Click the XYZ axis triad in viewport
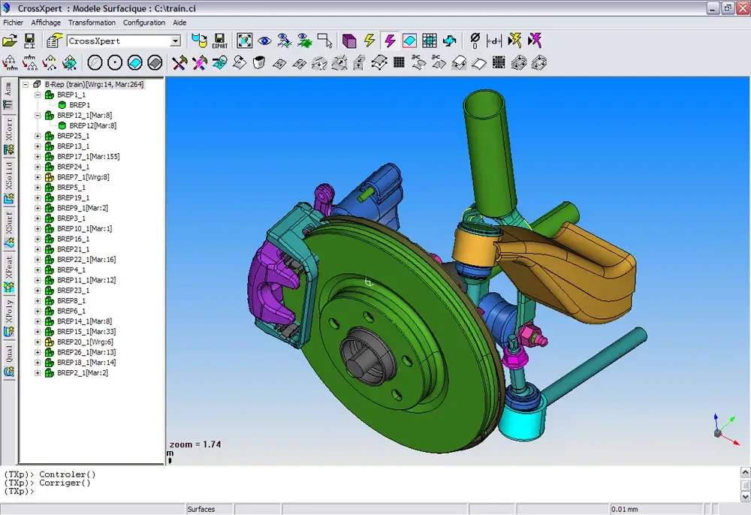The image size is (751, 515). pyautogui.click(x=725, y=429)
